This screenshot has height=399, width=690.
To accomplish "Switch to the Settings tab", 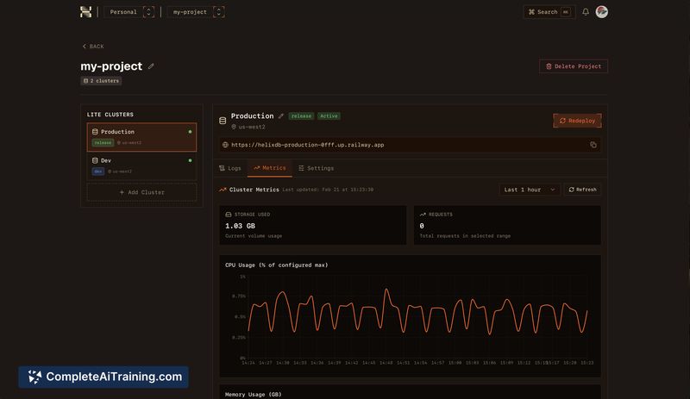I will click(x=316, y=168).
